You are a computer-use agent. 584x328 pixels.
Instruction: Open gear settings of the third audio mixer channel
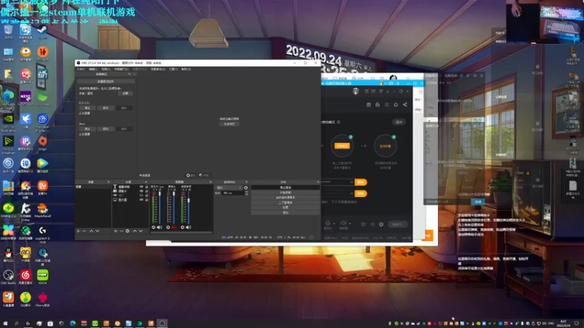click(182, 227)
